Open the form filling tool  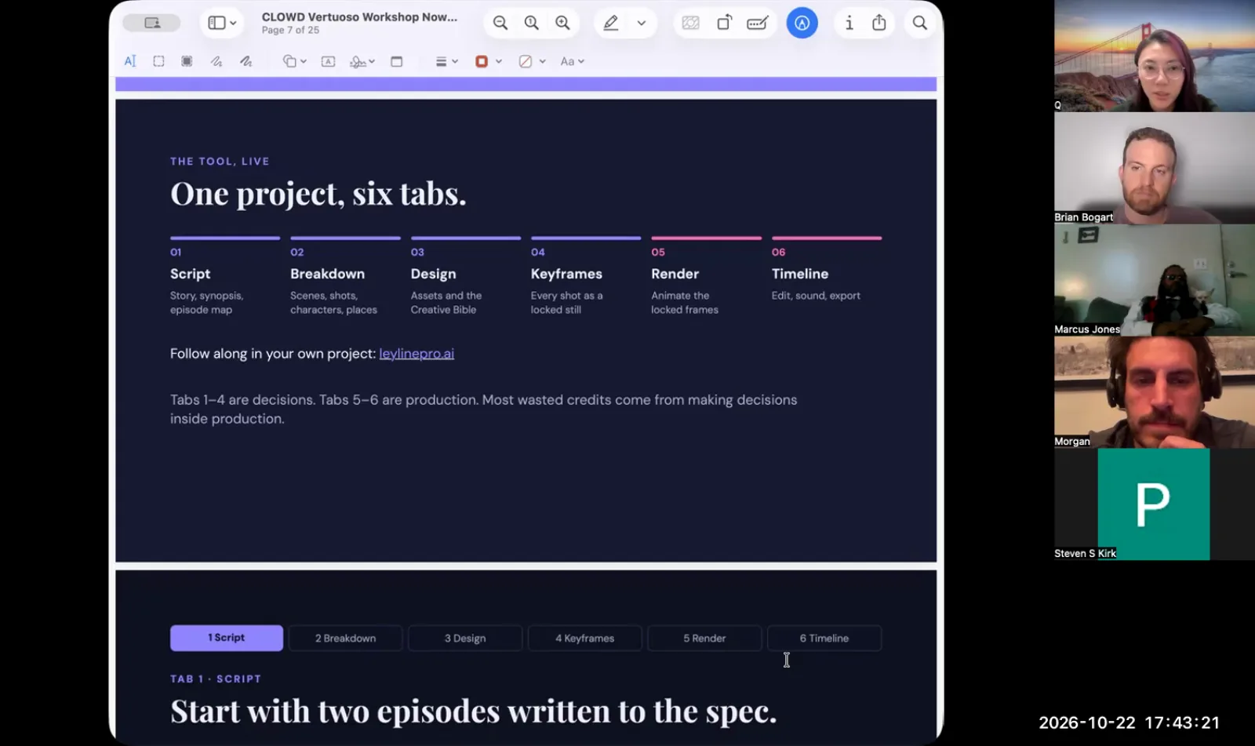[x=757, y=23]
